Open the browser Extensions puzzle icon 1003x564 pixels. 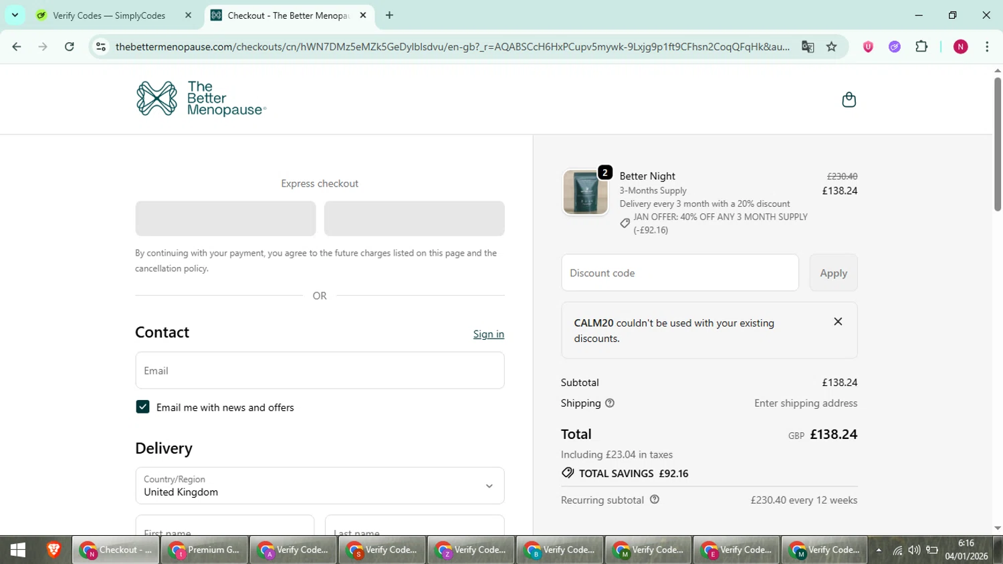click(921, 47)
